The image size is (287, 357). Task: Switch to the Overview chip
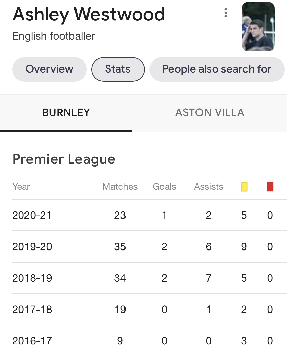click(x=49, y=69)
